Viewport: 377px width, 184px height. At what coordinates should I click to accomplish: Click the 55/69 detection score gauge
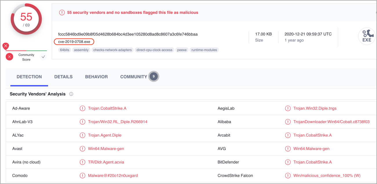pos(26,19)
